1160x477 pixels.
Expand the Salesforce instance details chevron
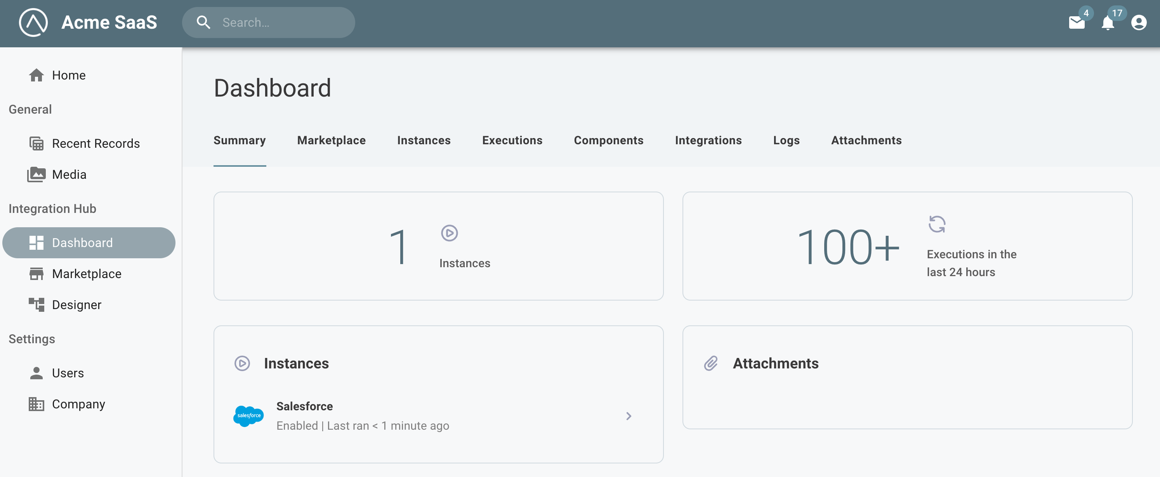click(x=629, y=416)
